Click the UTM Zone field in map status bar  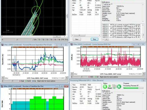click(x=65, y=40)
